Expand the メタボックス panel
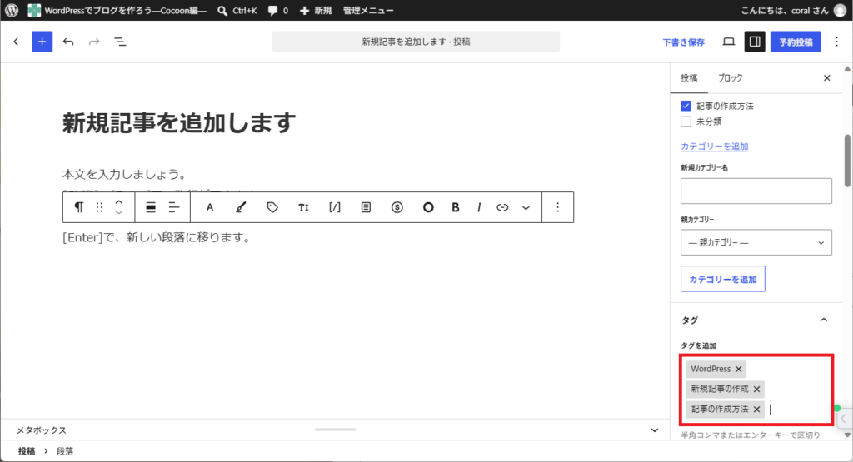853x462 pixels. [x=655, y=430]
